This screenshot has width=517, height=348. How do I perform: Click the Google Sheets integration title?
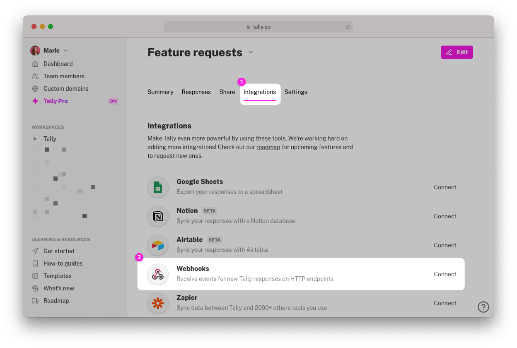(200, 181)
